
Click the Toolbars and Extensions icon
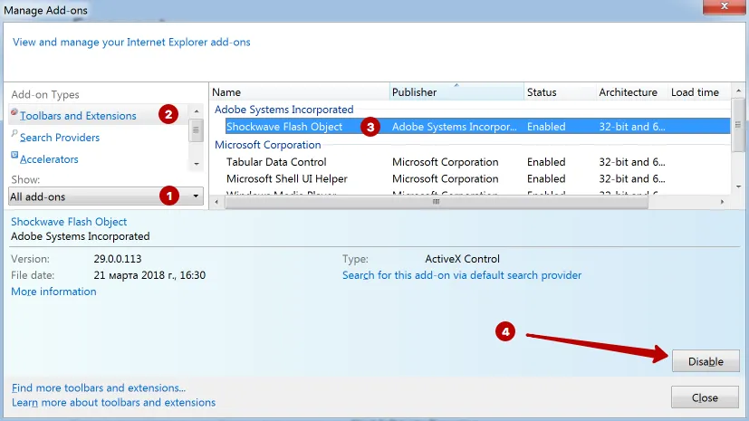[14, 112]
